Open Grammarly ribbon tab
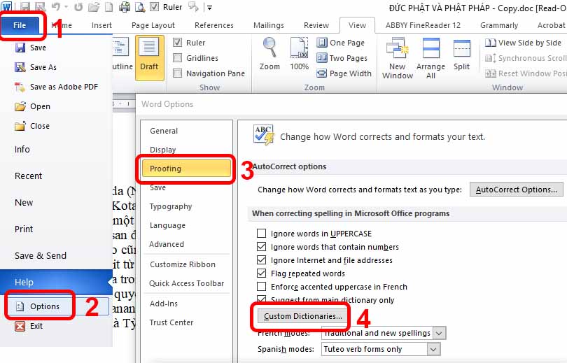 499,25
